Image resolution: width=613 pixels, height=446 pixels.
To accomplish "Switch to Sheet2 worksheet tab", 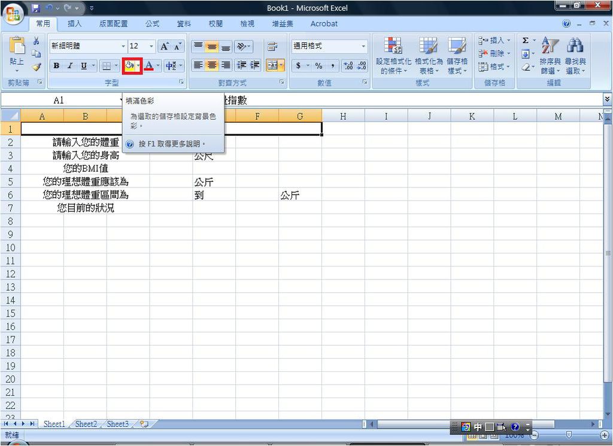I will (86, 424).
